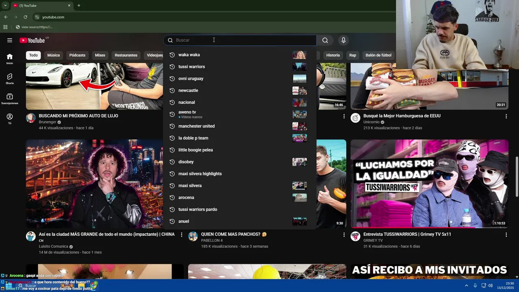
Task: Open the options menu for the Unicornio video
Action: (506, 116)
